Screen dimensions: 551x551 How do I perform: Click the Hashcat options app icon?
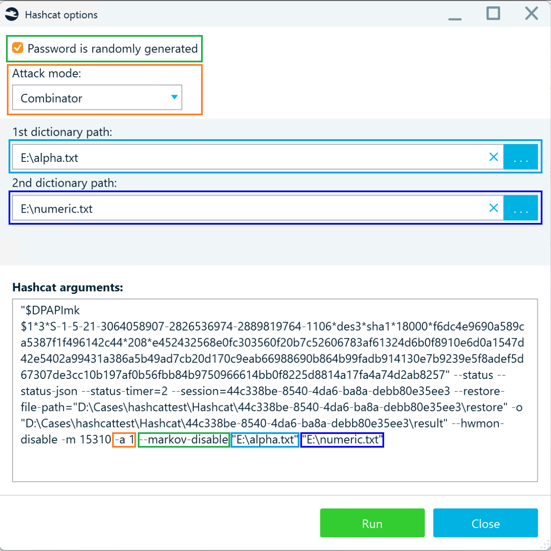(12, 15)
